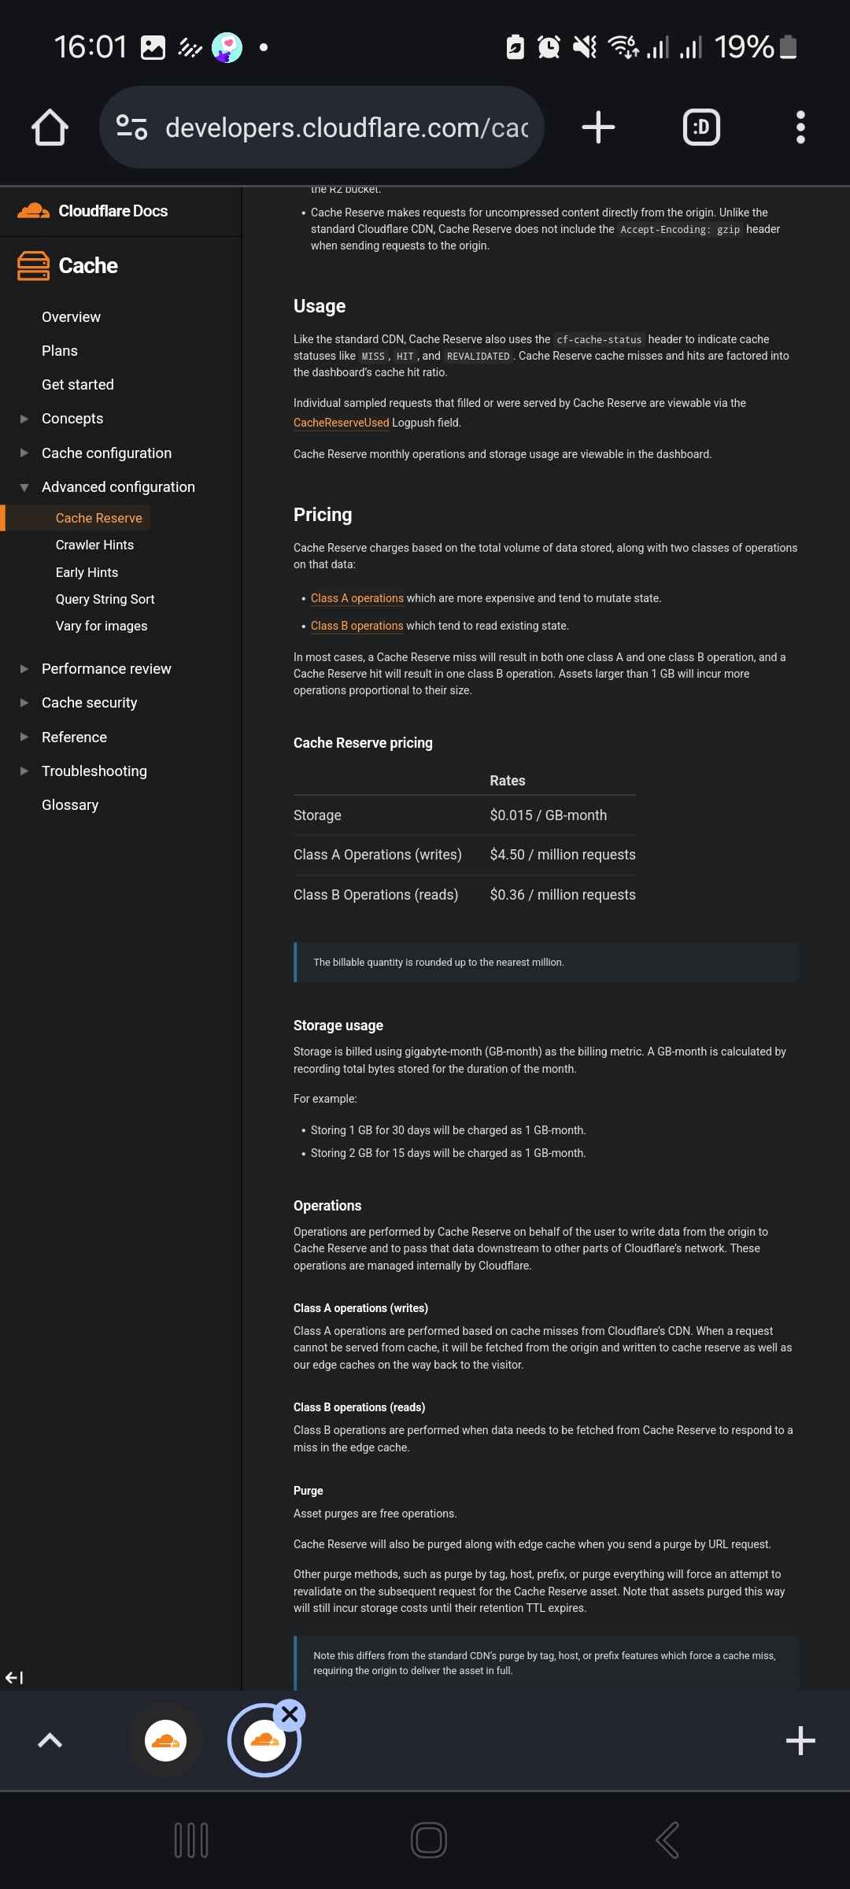Switch to the first Cloudflare tab thumbnail
This screenshot has height=1889, width=850.
(164, 1741)
